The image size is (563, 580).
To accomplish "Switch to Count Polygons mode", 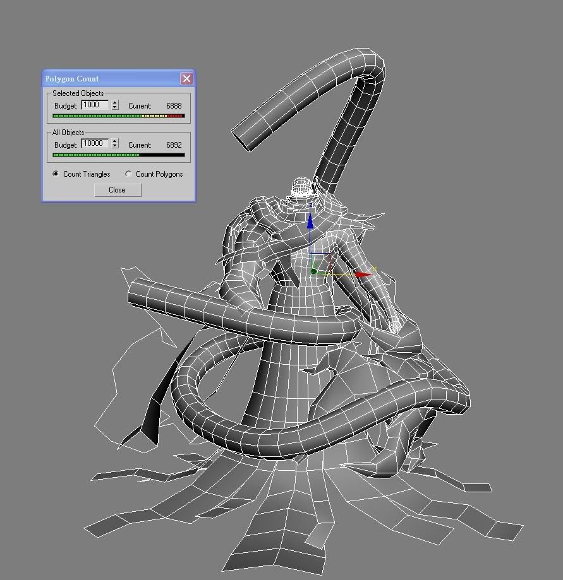I will coord(129,174).
